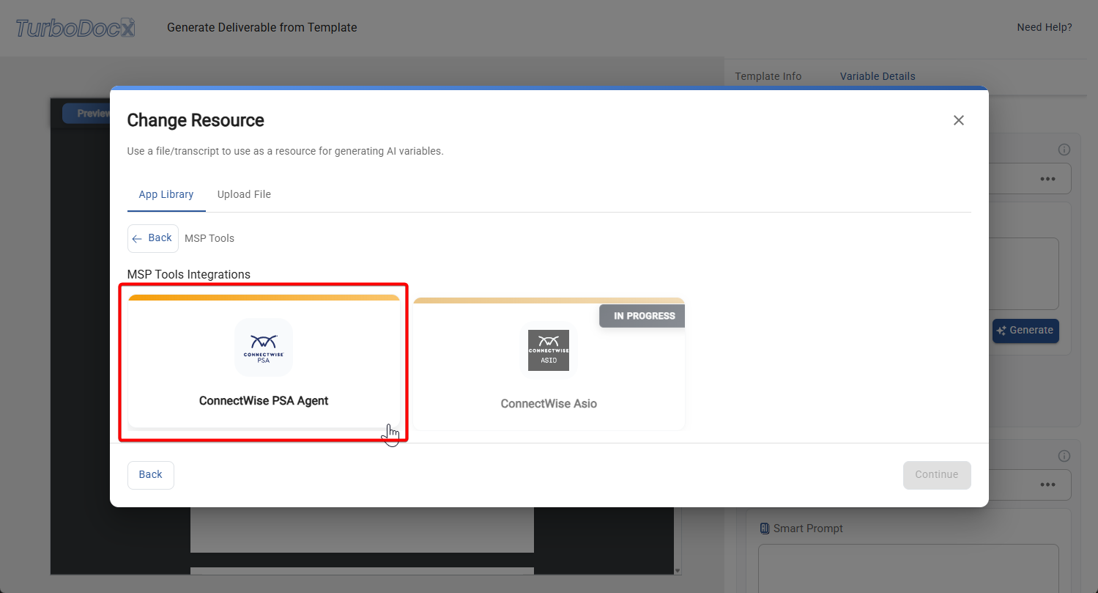Viewport: 1098px width, 593px height.
Task: Click the MSP Tools breadcrumb
Action: [209, 238]
